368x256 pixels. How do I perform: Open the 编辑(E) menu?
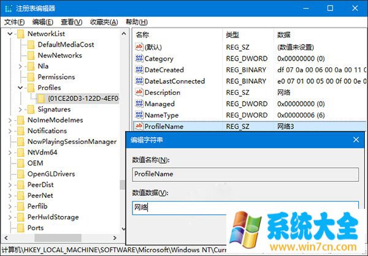coord(43,22)
